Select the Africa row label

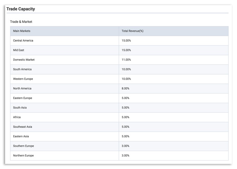tap(17, 117)
